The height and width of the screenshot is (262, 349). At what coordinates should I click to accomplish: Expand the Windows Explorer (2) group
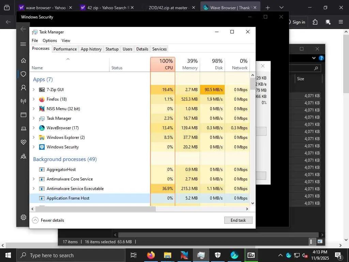(34, 137)
